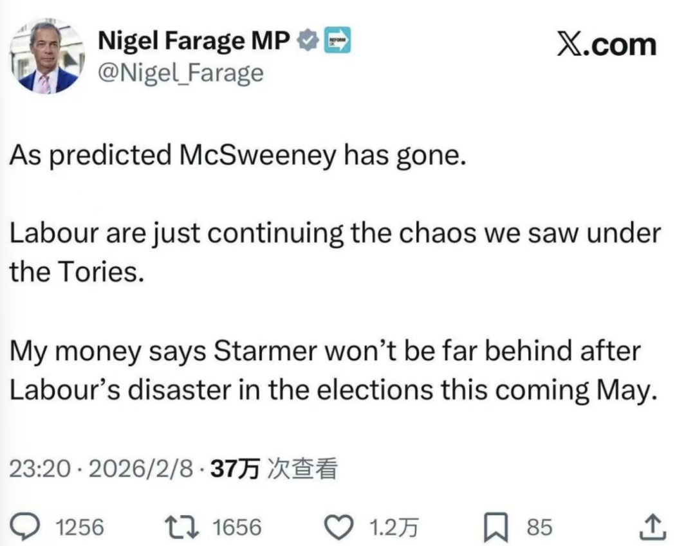The height and width of the screenshot is (546, 695).
Task: Click the X.com watermark logo
Action: [x=606, y=45]
